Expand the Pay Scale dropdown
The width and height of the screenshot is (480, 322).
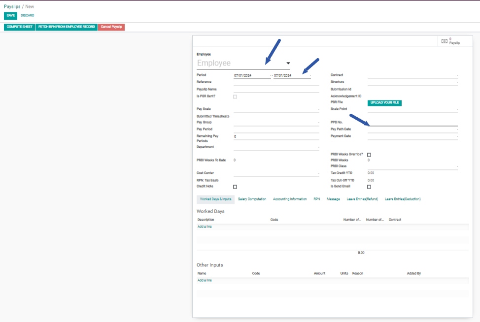[x=276, y=109]
